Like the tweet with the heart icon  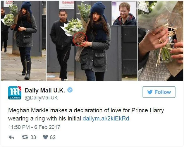(x=45, y=137)
